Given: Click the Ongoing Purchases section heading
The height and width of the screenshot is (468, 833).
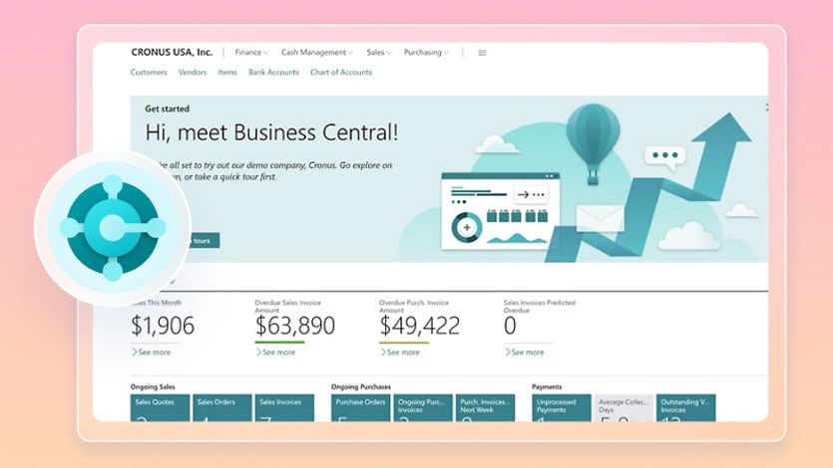Looking at the screenshot, I should coord(361,387).
